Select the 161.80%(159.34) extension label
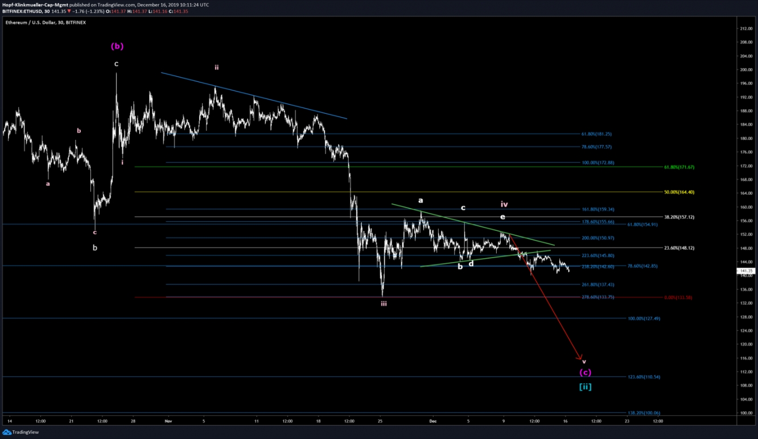 pos(598,209)
